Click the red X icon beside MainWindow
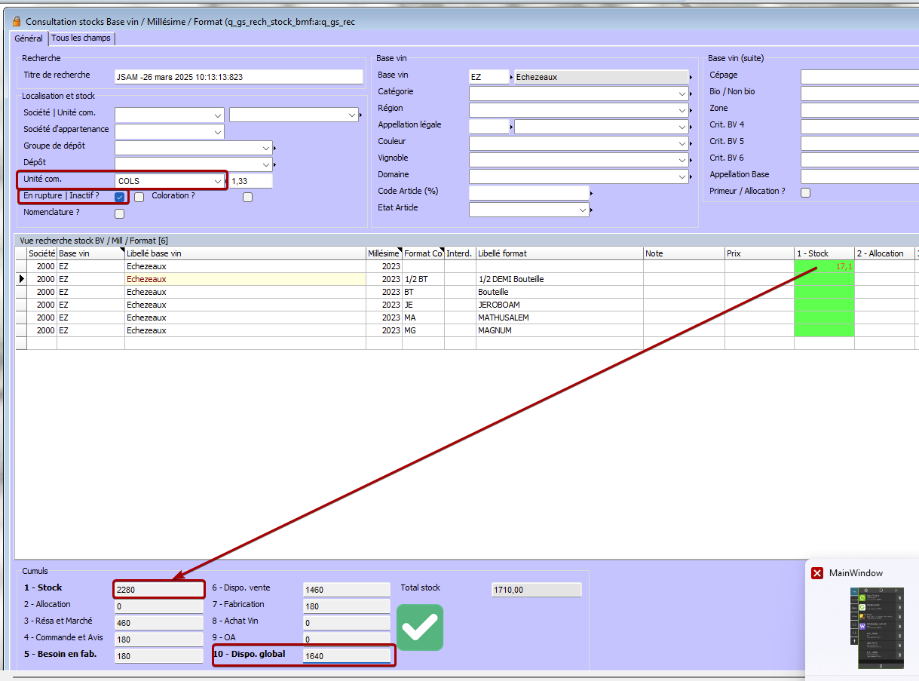 coord(817,573)
